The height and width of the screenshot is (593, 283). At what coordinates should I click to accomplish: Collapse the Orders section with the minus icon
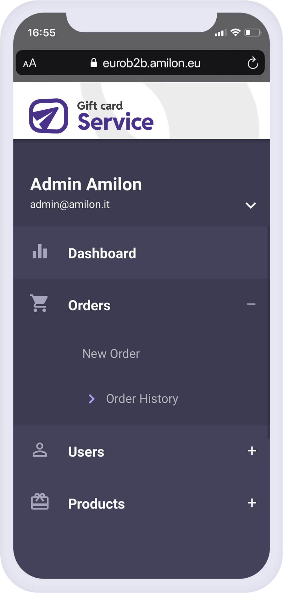coord(251,304)
